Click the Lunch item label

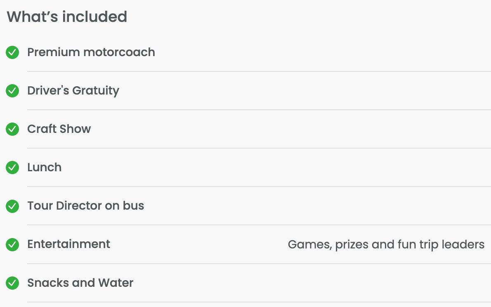tap(44, 168)
